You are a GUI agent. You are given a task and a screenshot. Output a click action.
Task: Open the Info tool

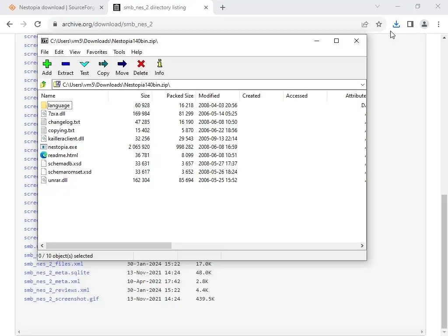pos(159,63)
